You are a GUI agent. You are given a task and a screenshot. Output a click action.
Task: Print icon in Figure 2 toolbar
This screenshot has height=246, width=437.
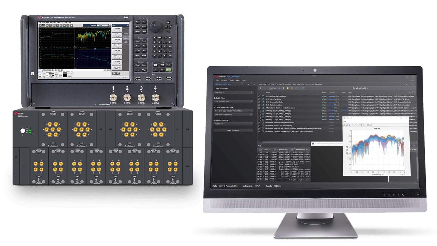click(349, 125)
